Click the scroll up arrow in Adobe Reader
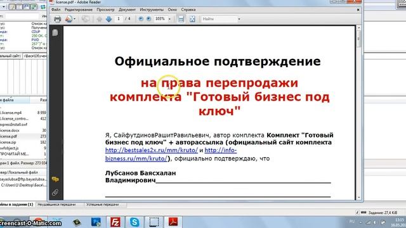This screenshot has height=228, width=406. (358, 28)
